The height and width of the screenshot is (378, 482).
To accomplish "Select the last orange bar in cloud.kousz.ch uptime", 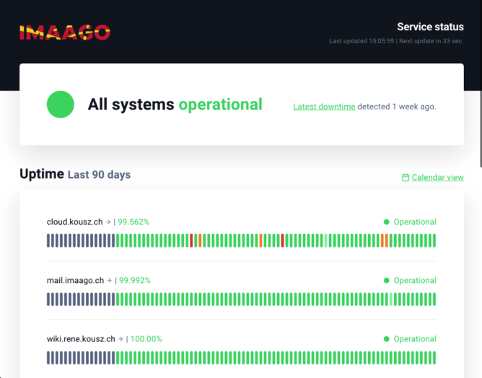I will click(387, 240).
